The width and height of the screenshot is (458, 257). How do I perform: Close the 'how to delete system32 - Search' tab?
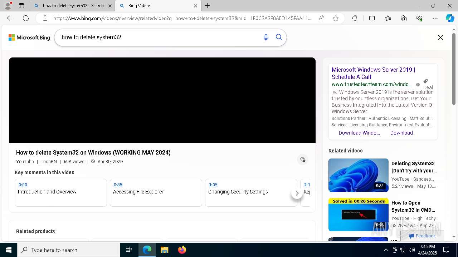pos(110,6)
